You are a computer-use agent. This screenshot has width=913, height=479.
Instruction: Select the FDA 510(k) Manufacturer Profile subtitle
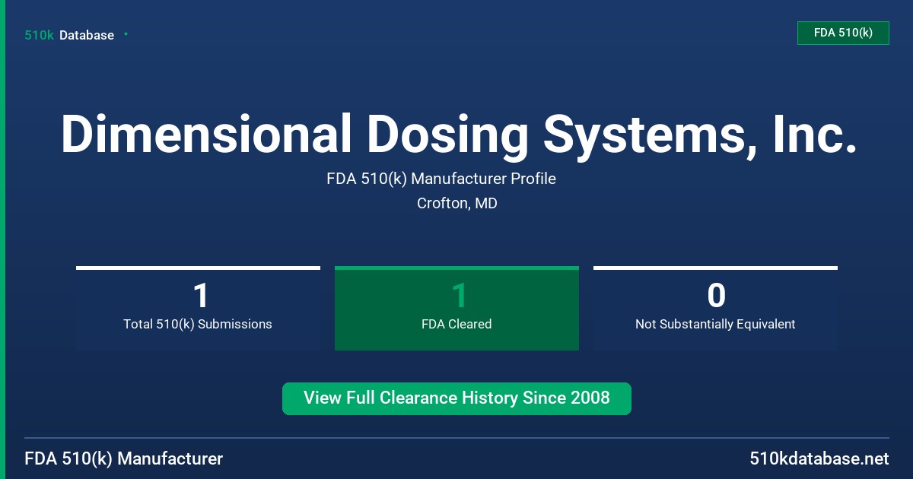[441, 179]
